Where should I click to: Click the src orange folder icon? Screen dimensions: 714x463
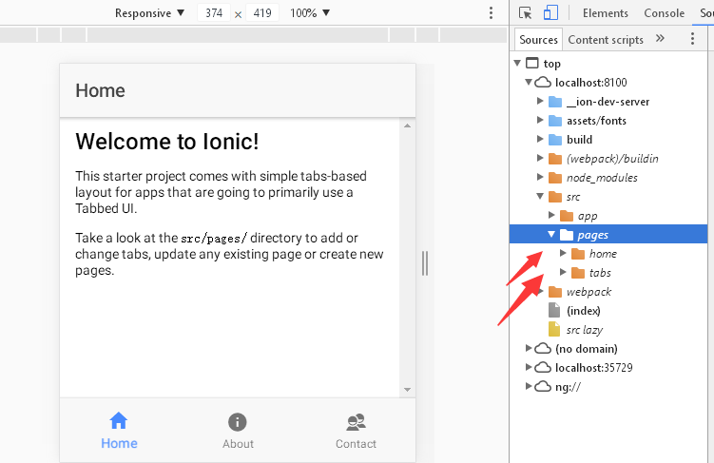(x=555, y=197)
